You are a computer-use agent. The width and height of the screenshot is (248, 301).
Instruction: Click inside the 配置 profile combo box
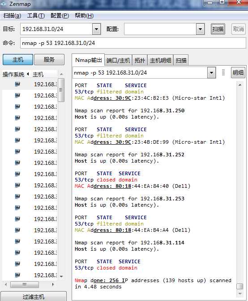tap(160, 29)
